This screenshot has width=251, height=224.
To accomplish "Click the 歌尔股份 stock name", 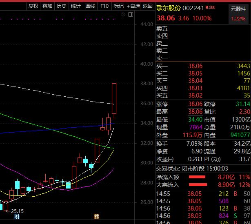I will (x=168, y=7).
